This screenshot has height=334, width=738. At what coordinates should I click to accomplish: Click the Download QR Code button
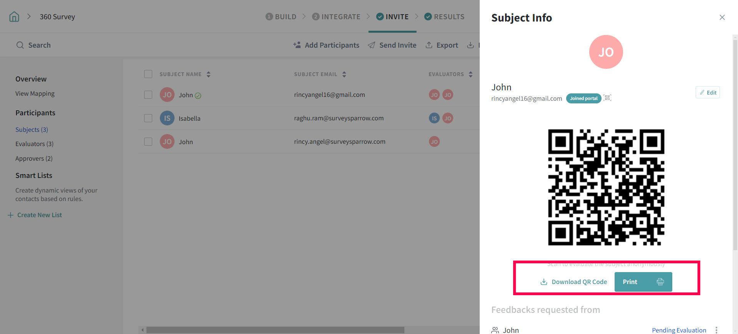click(x=574, y=282)
